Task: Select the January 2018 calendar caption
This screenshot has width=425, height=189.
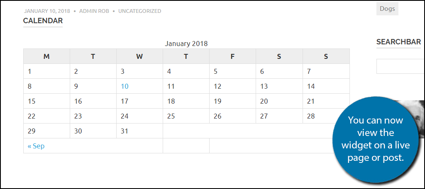Action: pyautogui.click(x=186, y=44)
